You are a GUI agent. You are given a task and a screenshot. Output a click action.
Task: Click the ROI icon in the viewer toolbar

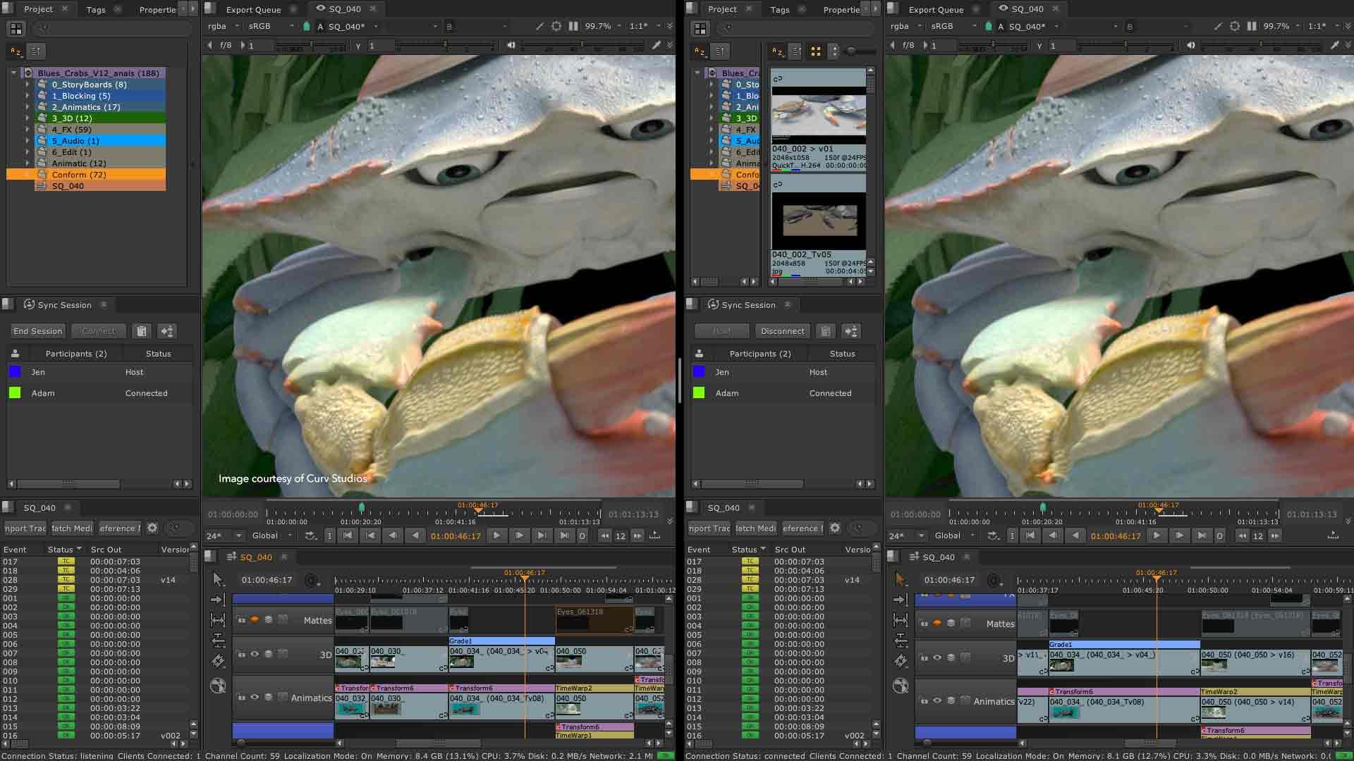click(556, 26)
